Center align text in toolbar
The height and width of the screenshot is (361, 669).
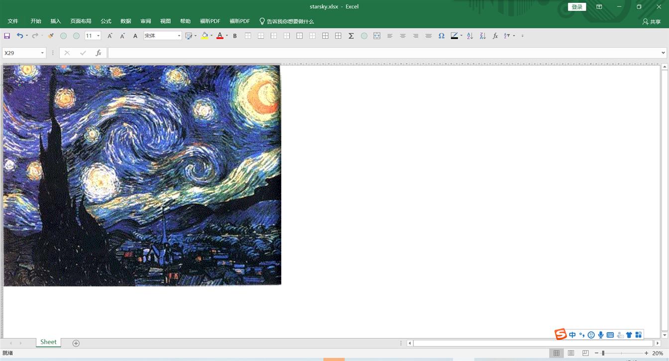coord(403,36)
